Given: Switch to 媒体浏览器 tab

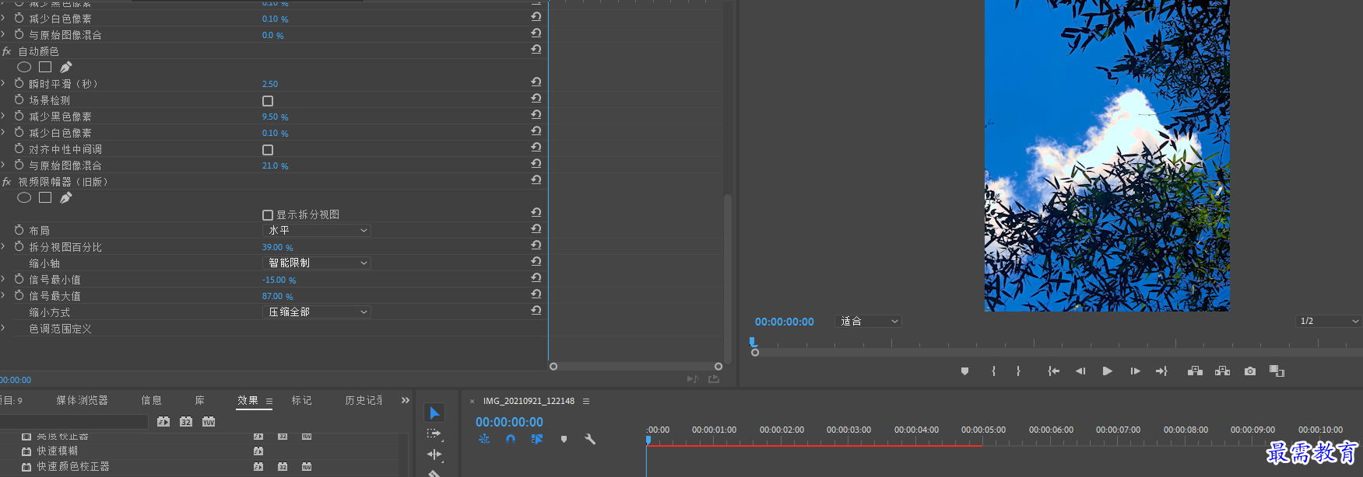Looking at the screenshot, I should 82,401.
